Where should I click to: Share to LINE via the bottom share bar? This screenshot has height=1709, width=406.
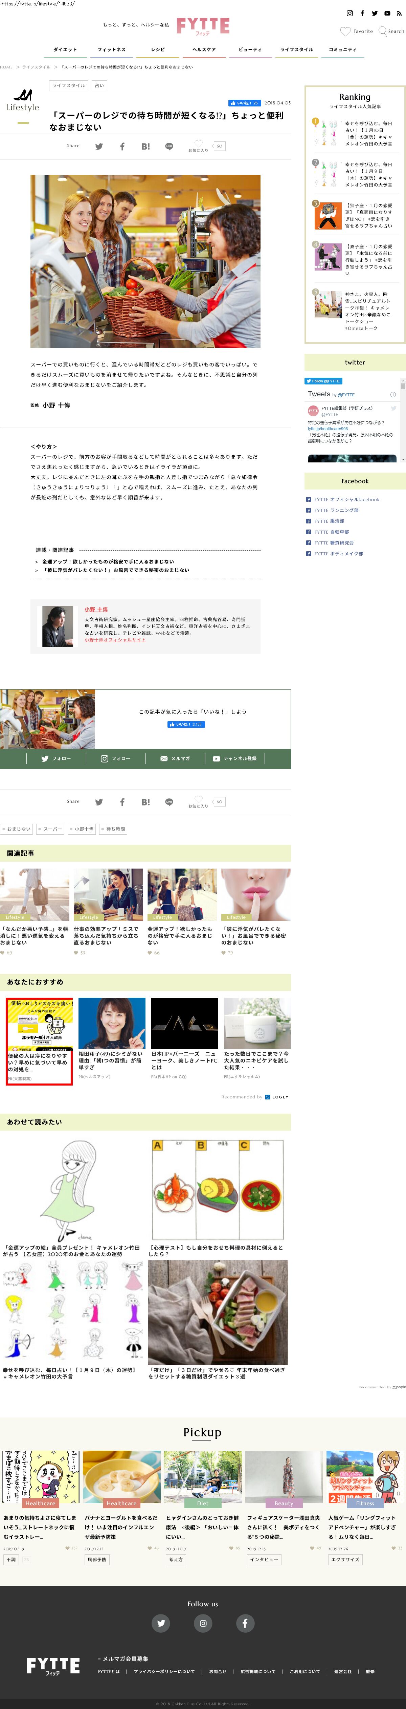pyautogui.click(x=169, y=802)
